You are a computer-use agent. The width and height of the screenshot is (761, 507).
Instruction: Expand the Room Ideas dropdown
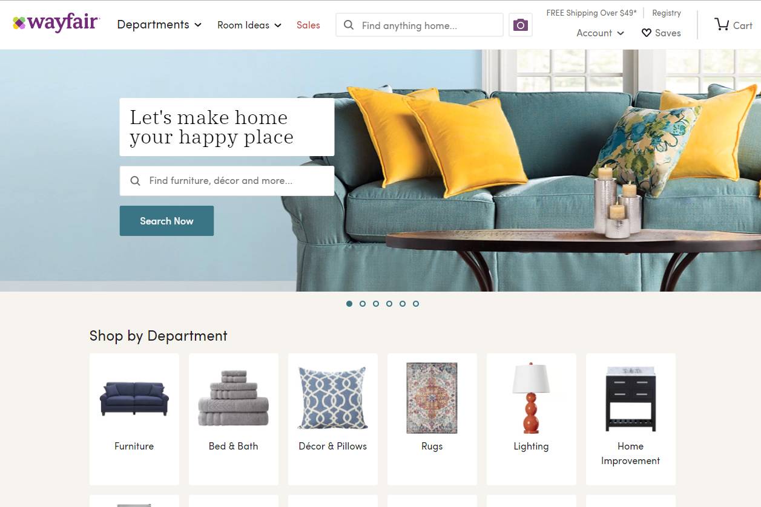pos(249,25)
